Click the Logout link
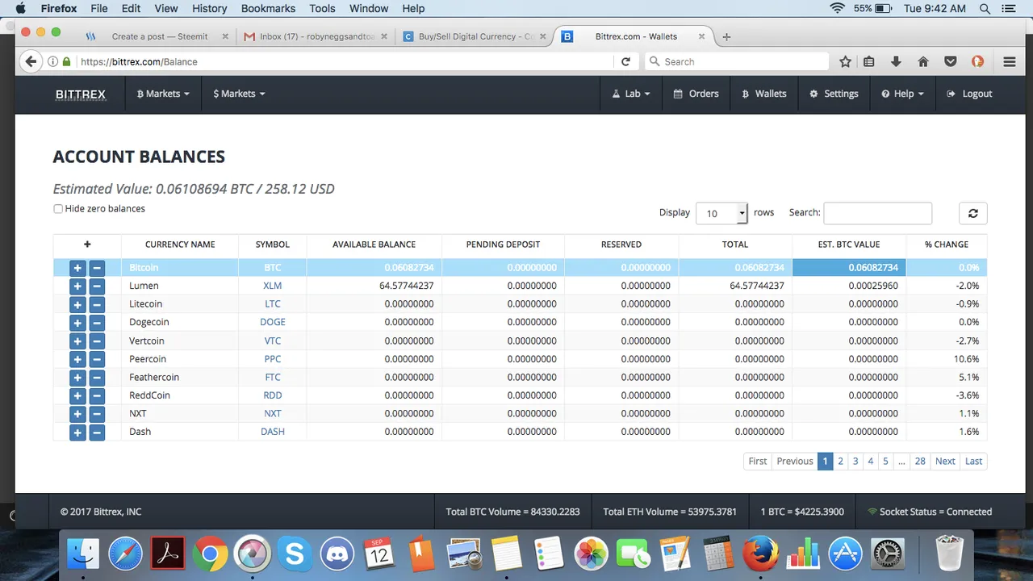The width and height of the screenshot is (1033, 581). tap(969, 94)
